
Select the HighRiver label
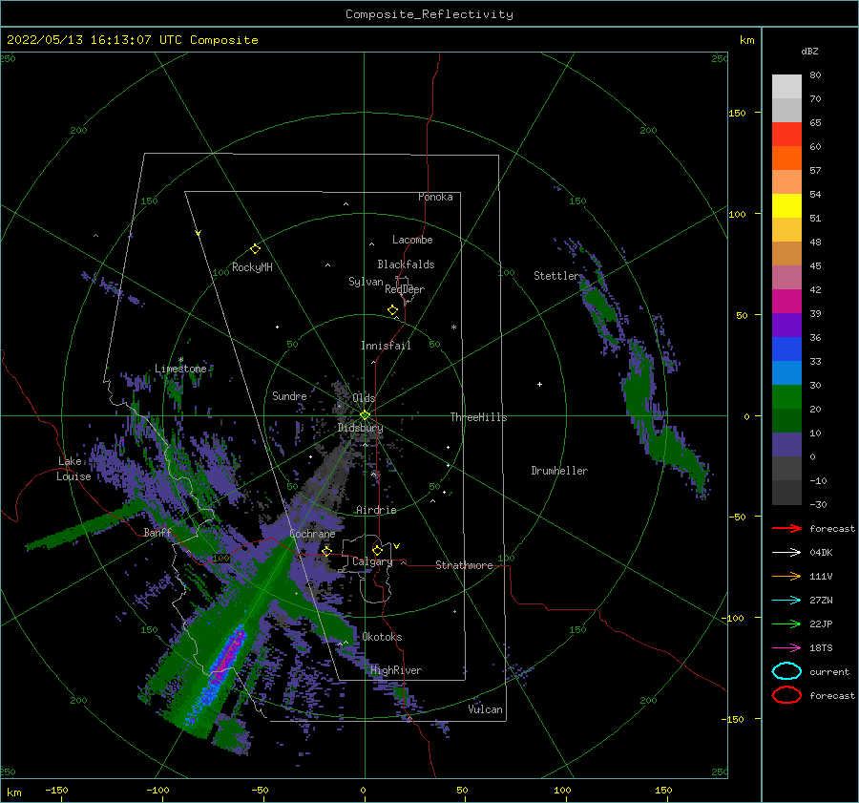click(x=396, y=670)
